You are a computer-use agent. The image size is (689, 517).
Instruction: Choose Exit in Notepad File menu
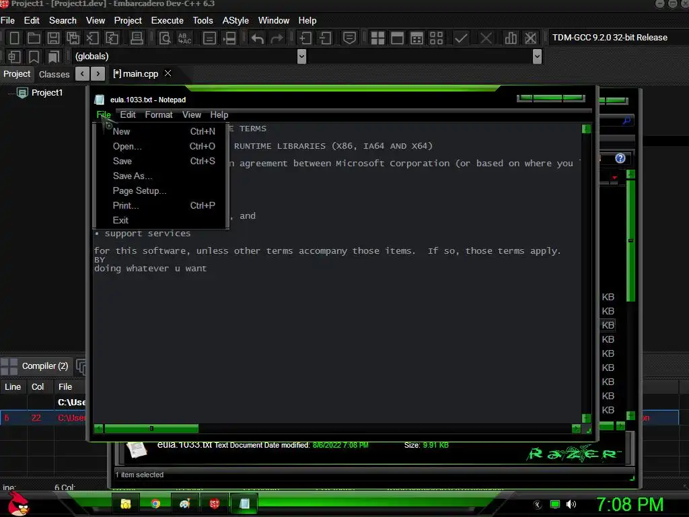(x=161, y=220)
